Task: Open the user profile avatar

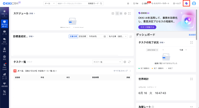Action: (194, 4)
